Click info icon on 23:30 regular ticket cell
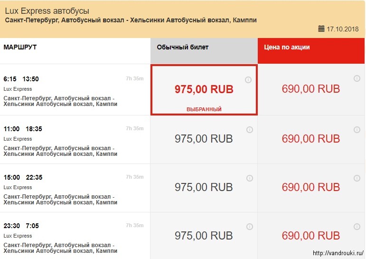The width and height of the screenshot is (366, 259). (250, 227)
